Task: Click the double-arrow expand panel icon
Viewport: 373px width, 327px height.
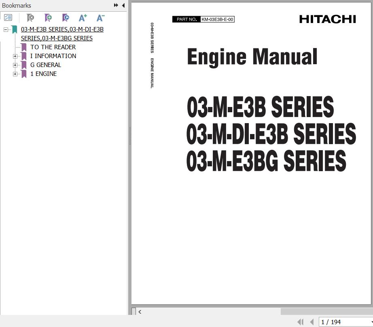Action: pos(116,5)
